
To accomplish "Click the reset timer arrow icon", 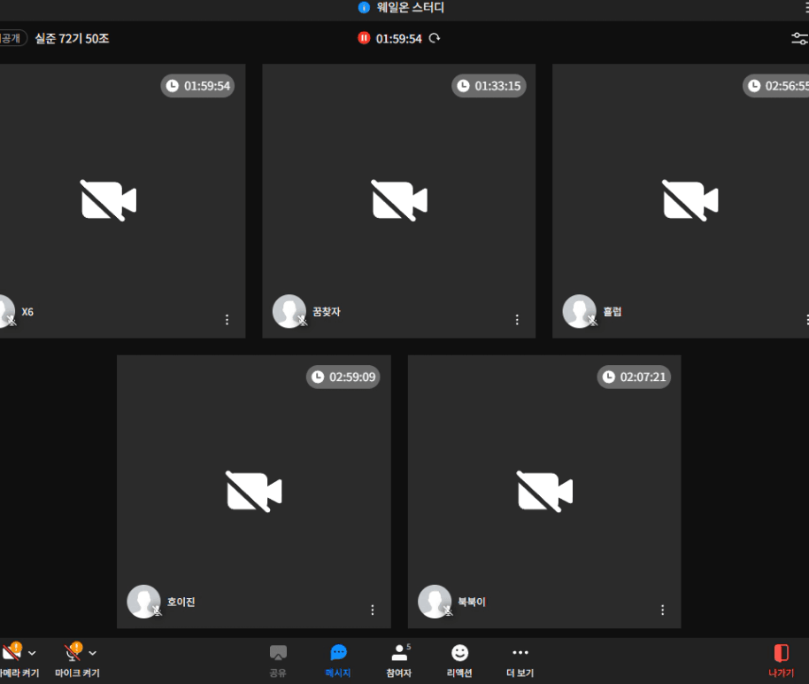I will (435, 38).
